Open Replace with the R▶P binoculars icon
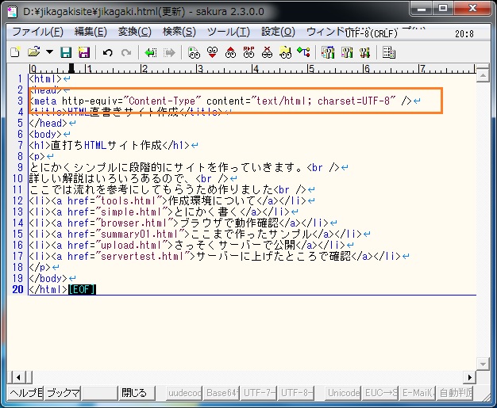Image resolution: width=497 pixels, height=408 pixels. pos(248,52)
